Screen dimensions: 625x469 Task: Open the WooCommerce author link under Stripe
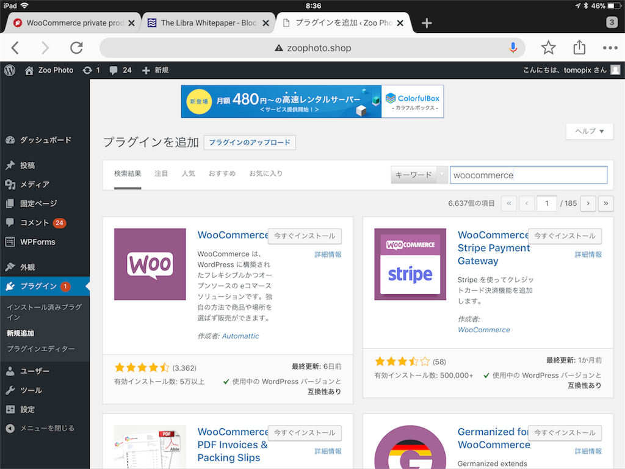point(484,330)
